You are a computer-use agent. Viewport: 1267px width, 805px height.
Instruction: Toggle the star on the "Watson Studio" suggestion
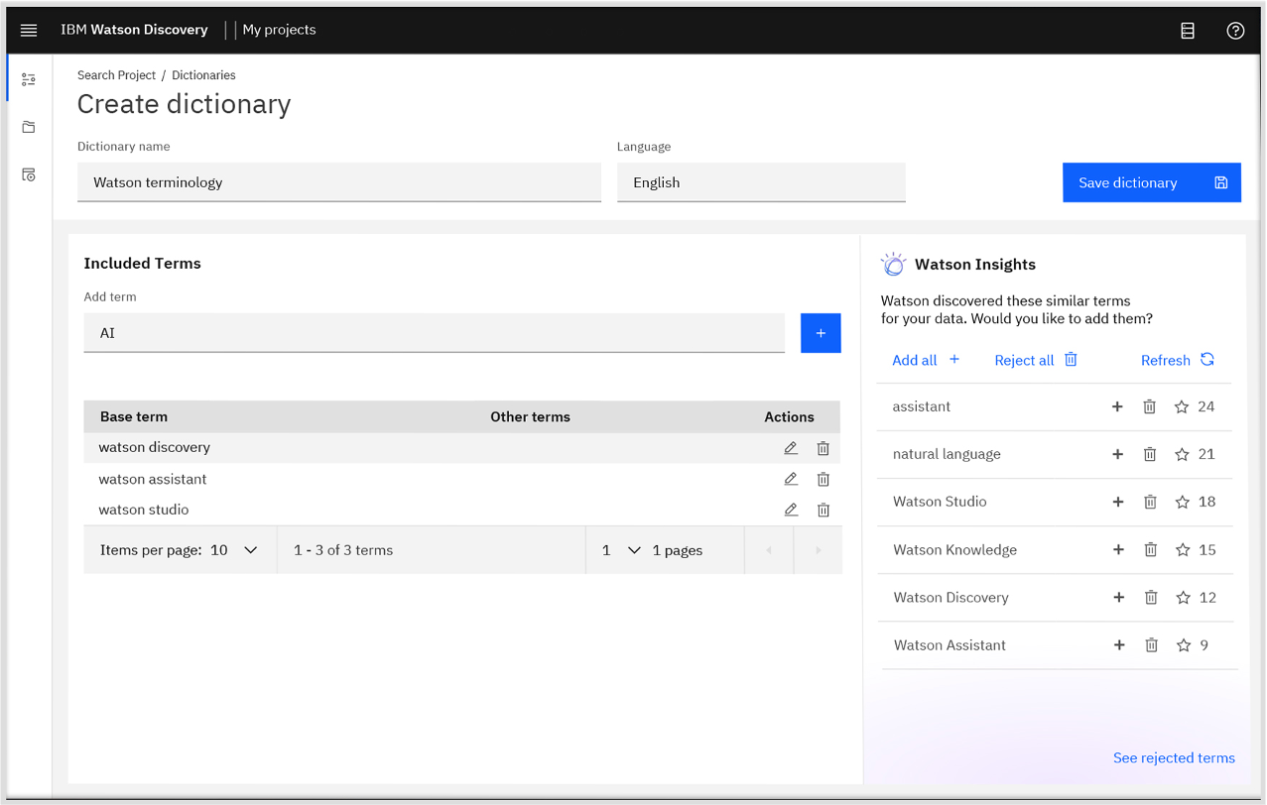coord(1181,502)
